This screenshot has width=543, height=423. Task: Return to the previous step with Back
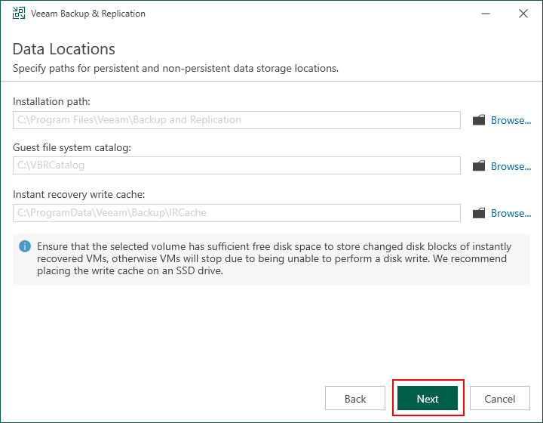pyautogui.click(x=355, y=398)
